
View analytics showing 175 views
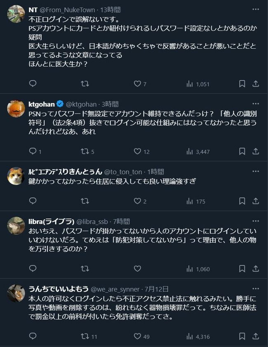[x=196, y=201]
